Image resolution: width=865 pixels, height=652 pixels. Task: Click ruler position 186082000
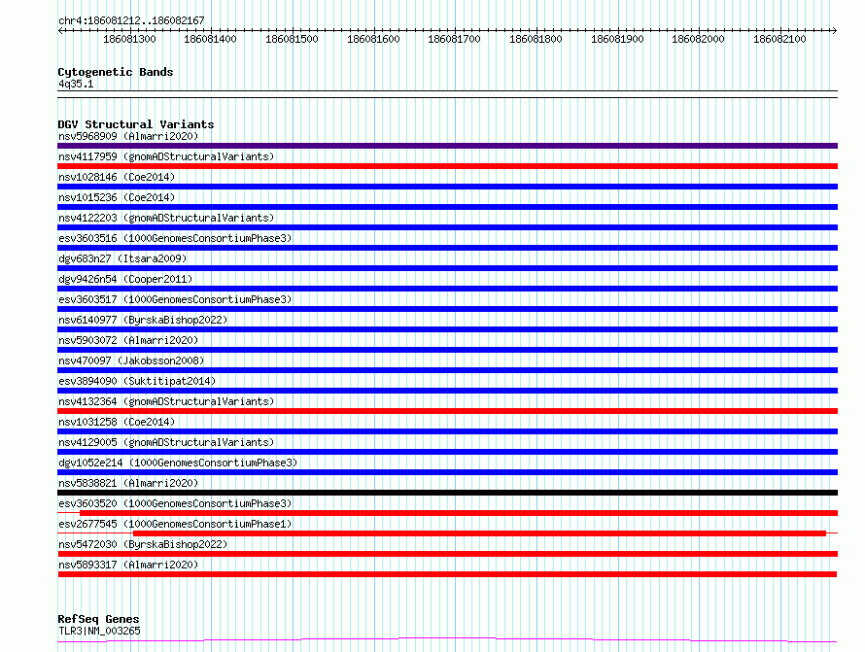pyautogui.click(x=698, y=39)
